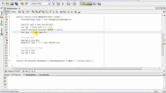Click the hint bulb on line 18
The width and height of the screenshot is (166, 93).
click(x=6, y=19)
